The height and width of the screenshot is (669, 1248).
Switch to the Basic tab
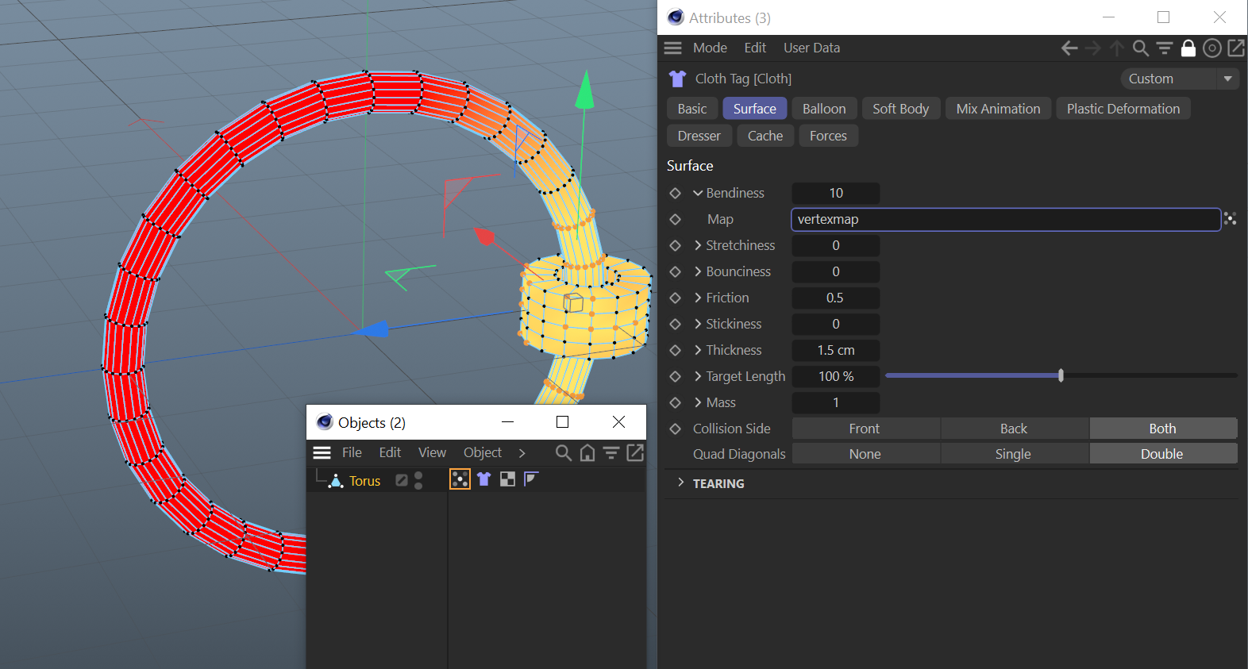692,109
